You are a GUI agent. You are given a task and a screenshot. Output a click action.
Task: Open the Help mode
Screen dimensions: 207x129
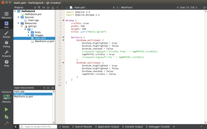[x=7, y=63]
